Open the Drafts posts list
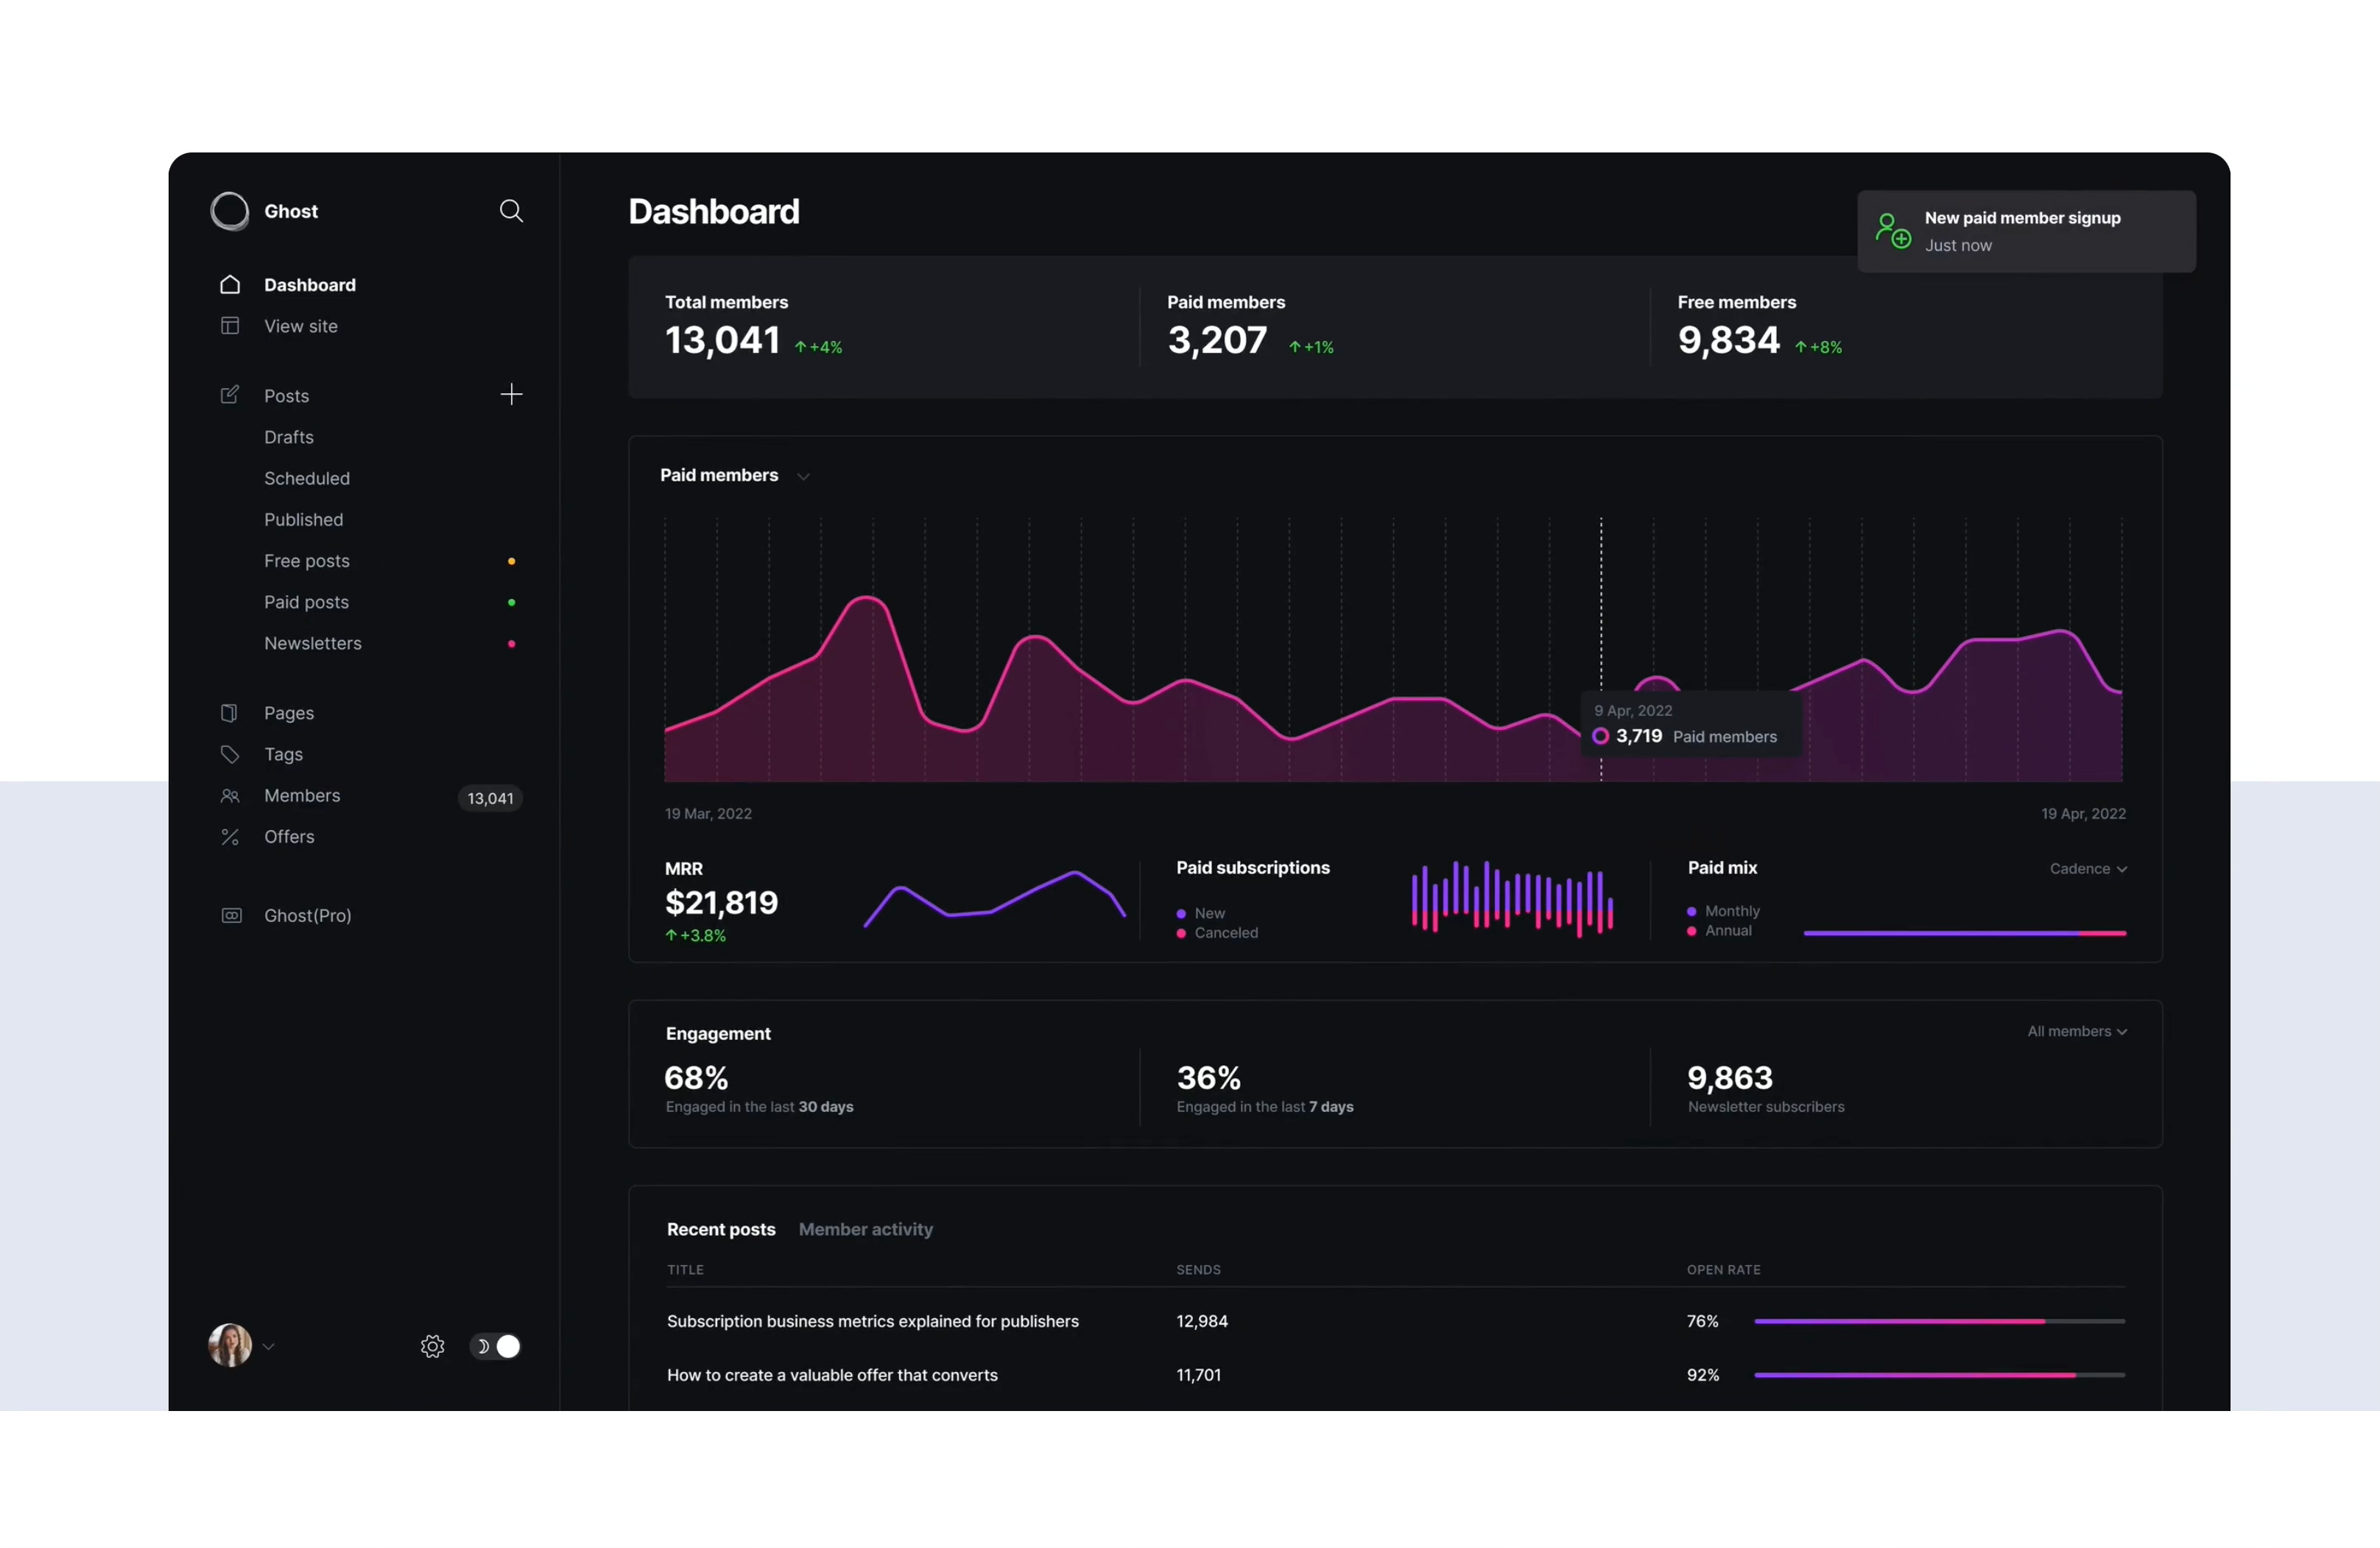The height and width of the screenshot is (1548, 2380). (289, 437)
